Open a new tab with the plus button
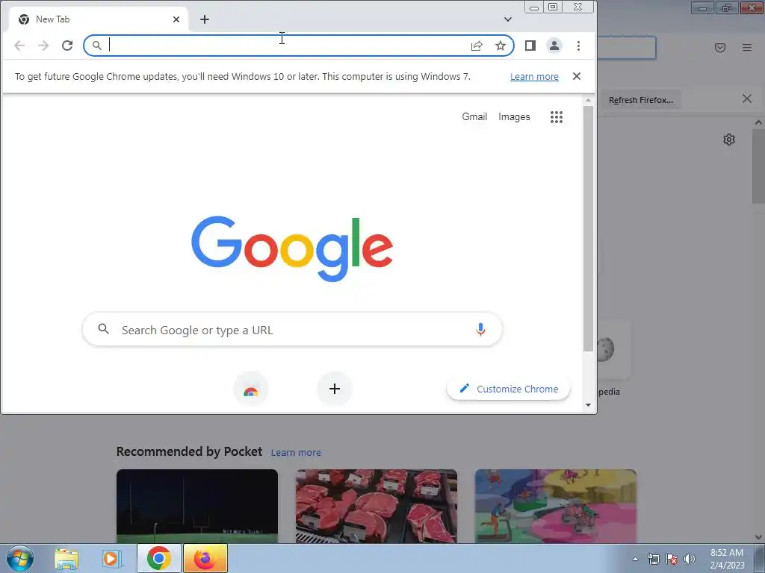 tap(205, 19)
